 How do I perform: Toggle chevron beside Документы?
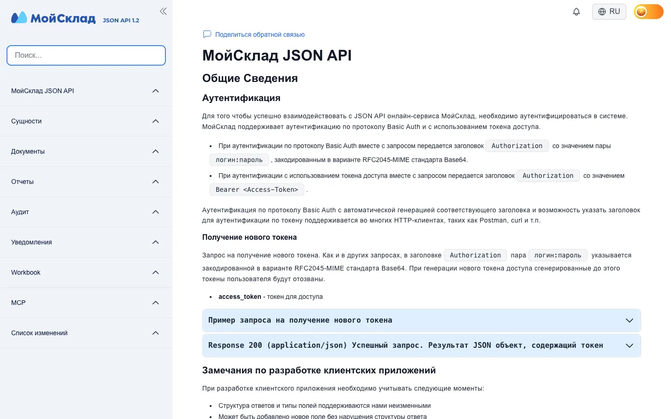tap(156, 151)
